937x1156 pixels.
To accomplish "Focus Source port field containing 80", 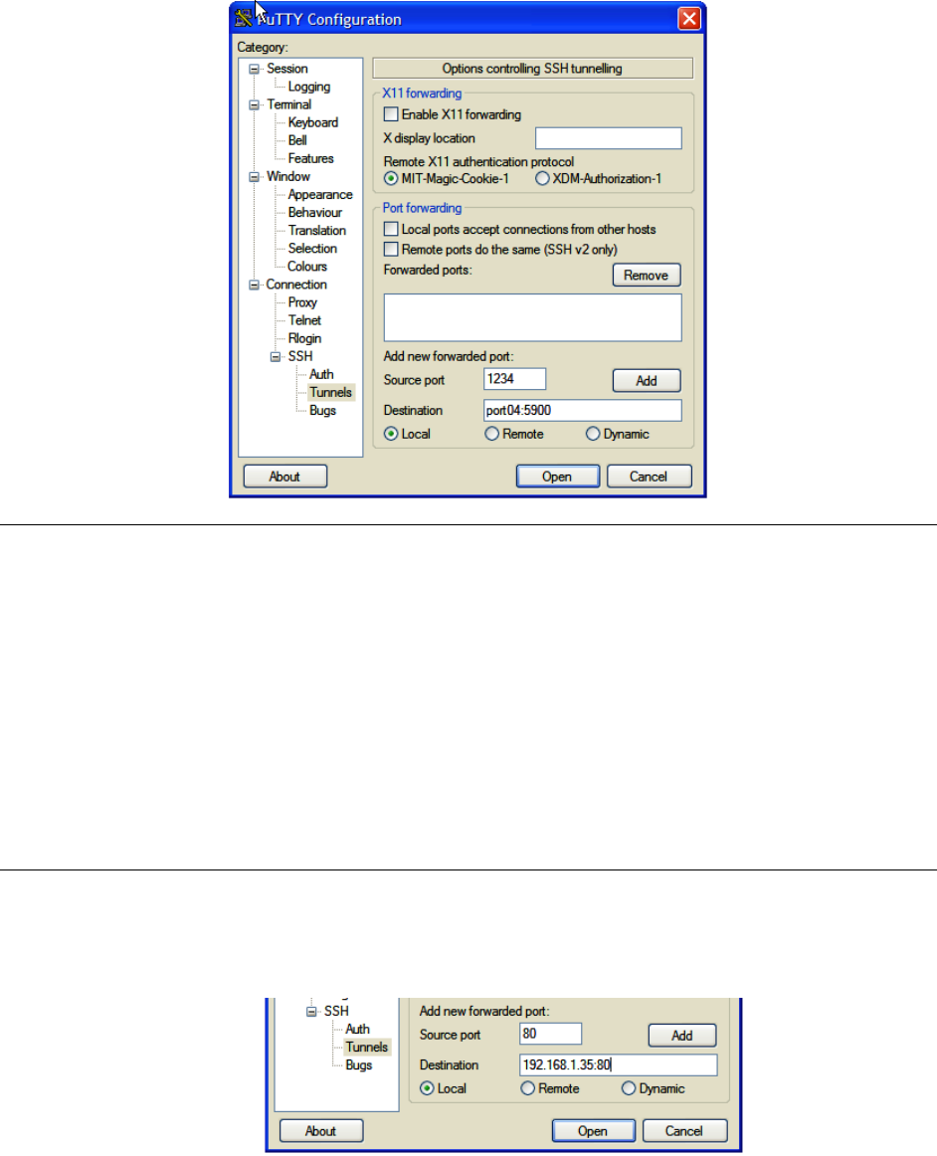I will click(x=551, y=1034).
